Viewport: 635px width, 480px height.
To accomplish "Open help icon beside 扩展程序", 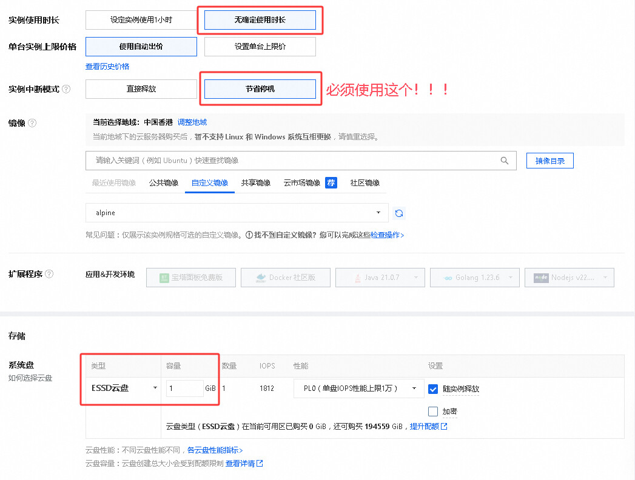I will tap(49, 274).
